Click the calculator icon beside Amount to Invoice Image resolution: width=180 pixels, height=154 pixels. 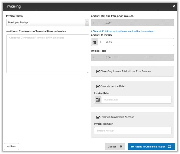(x=95, y=42)
